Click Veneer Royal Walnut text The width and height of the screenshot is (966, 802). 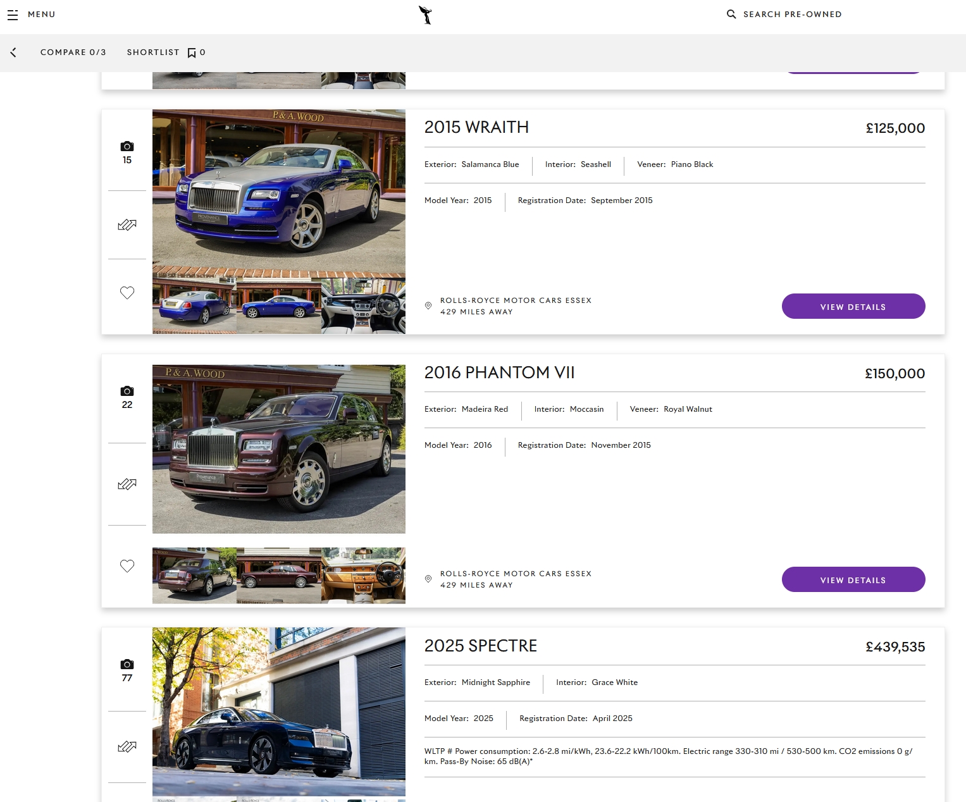pos(671,409)
